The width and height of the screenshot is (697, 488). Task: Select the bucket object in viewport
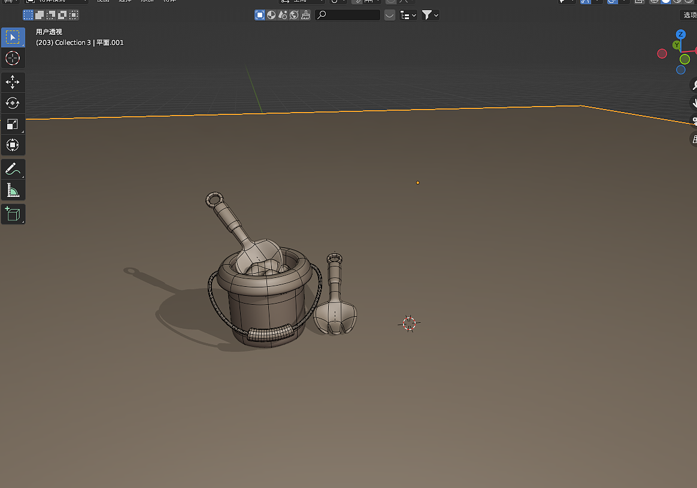click(x=266, y=311)
